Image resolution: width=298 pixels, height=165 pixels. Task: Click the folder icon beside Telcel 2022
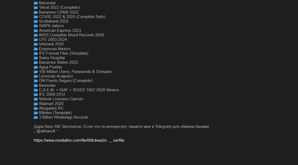click(36, 7)
